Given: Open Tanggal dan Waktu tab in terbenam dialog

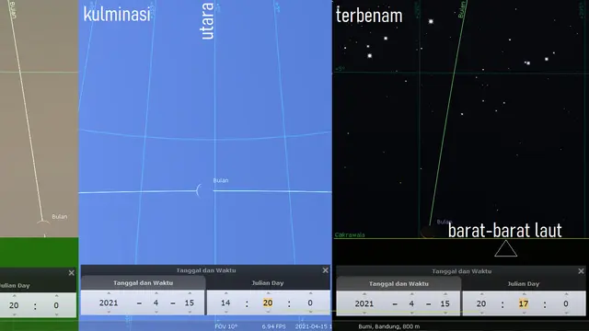Looking at the screenshot, I should coord(398,284).
